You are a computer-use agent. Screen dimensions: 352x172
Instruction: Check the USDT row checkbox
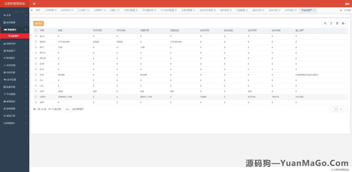36,97
